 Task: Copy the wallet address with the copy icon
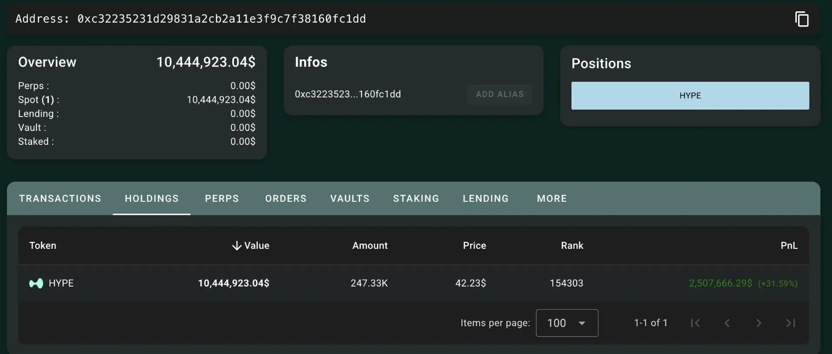click(x=802, y=19)
